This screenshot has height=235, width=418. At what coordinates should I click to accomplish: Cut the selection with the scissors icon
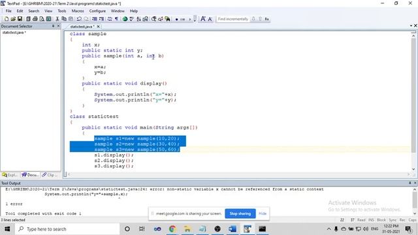coord(57,19)
